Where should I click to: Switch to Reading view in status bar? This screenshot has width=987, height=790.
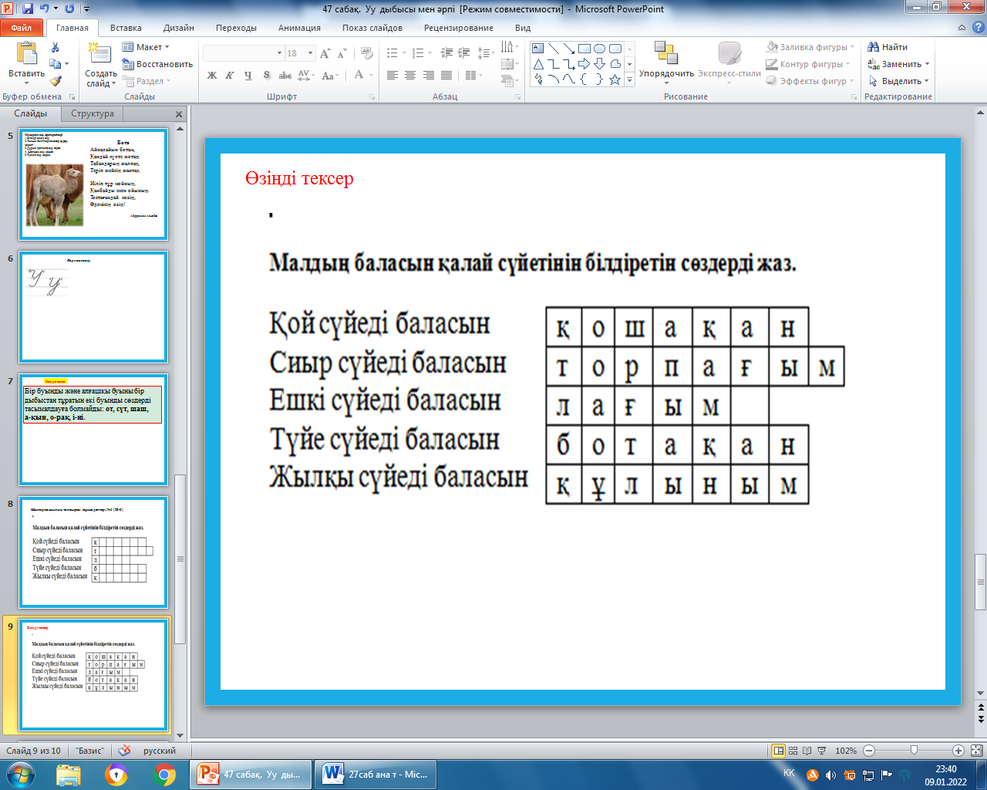[x=807, y=751]
